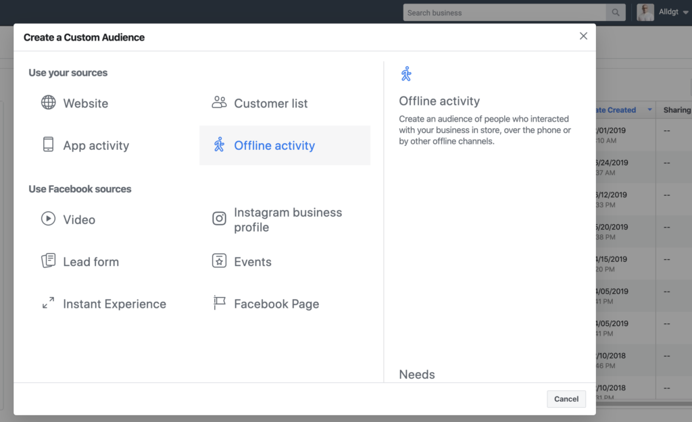Click the Date Created column header

[616, 110]
